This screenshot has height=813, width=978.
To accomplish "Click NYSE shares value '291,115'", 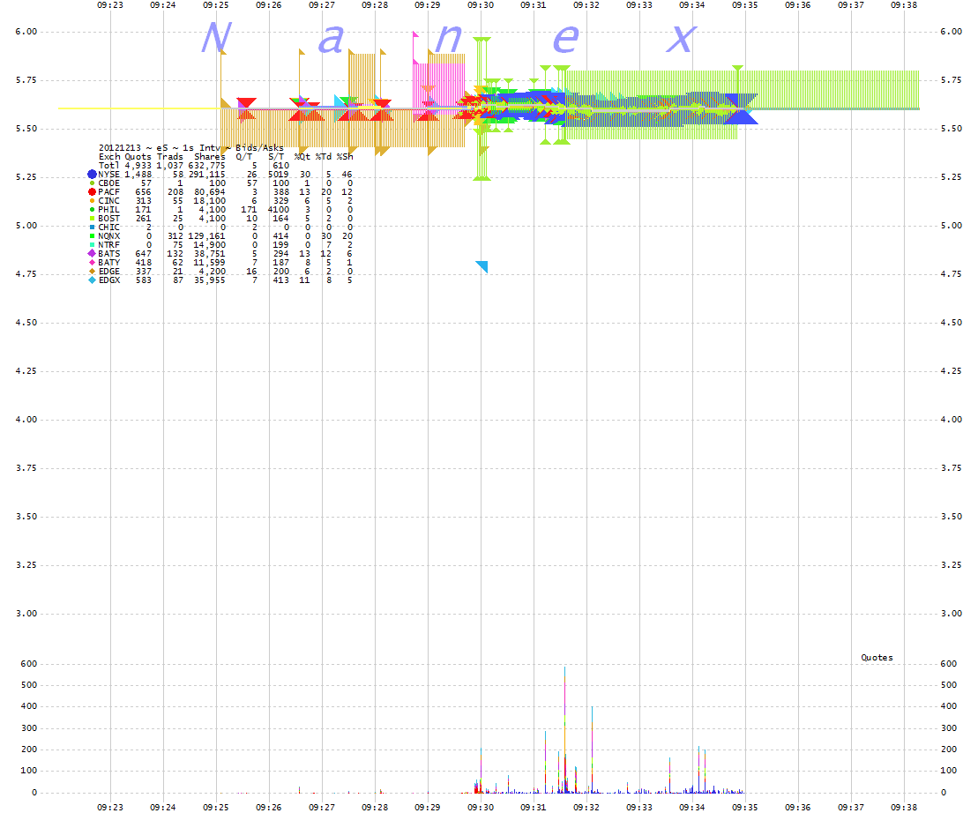I will (207, 175).
